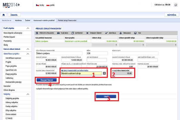The width and height of the screenshot is (180, 120).
Task: Click Finalizace lock toolbar item
Action: point(125,33)
